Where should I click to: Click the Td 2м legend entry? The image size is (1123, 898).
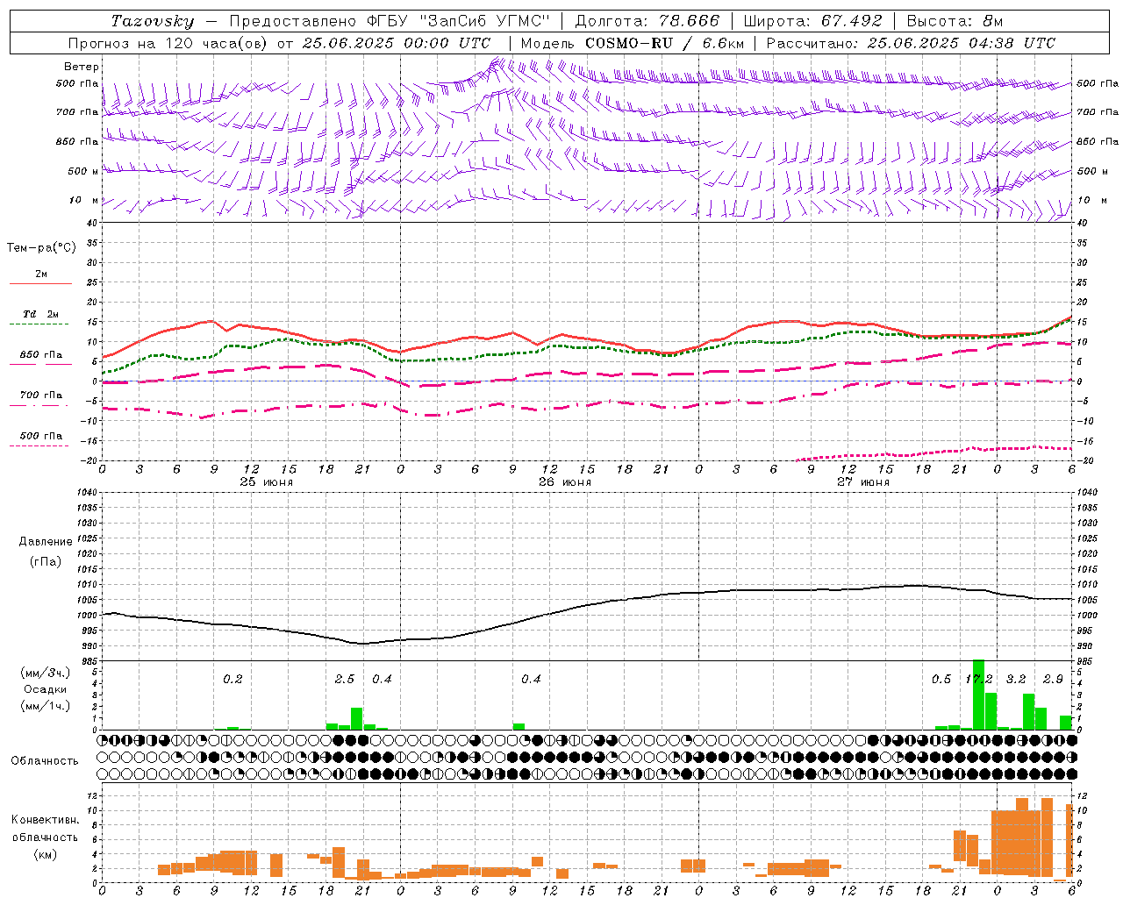[41, 314]
